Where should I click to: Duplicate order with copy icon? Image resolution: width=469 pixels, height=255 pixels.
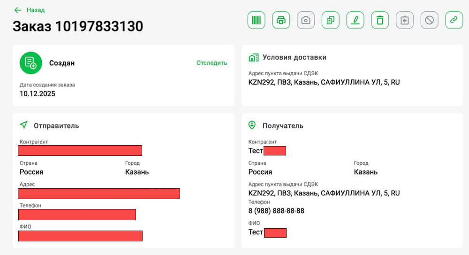pos(331,20)
